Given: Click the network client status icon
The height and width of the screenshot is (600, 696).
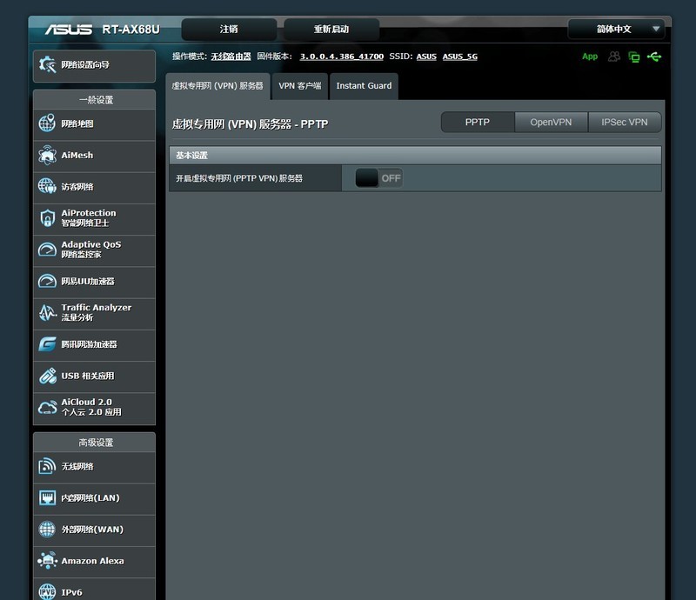Looking at the screenshot, I should pyautogui.click(x=634, y=57).
